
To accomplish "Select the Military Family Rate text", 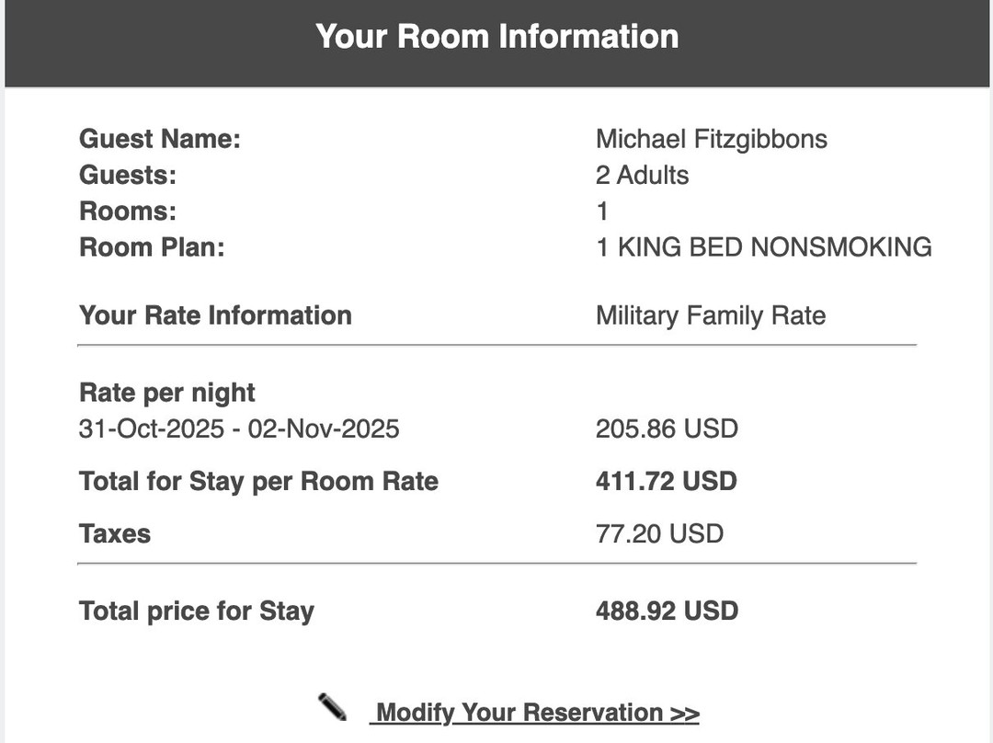I will 711,315.
